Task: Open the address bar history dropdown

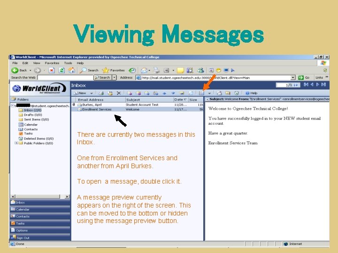Action: tap(293, 77)
